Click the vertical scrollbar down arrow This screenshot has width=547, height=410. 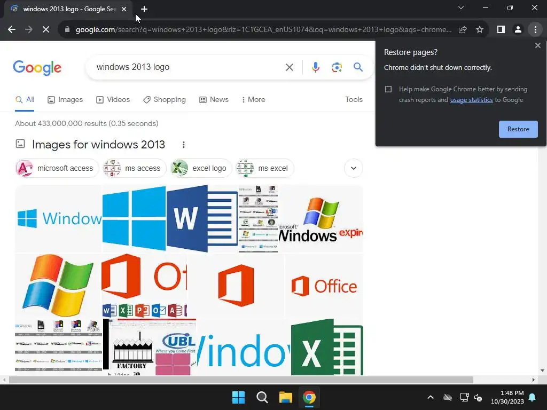(x=542, y=370)
